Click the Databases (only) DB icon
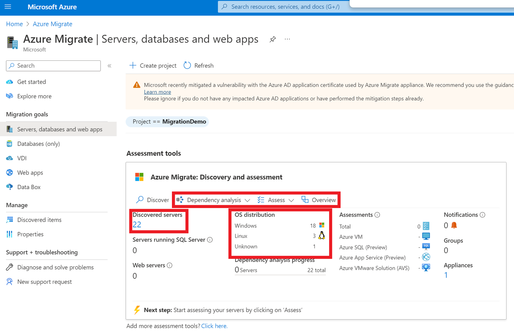The height and width of the screenshot is (331, 514). (10, 144)
